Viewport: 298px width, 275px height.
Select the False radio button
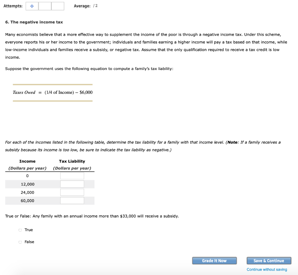20,242
